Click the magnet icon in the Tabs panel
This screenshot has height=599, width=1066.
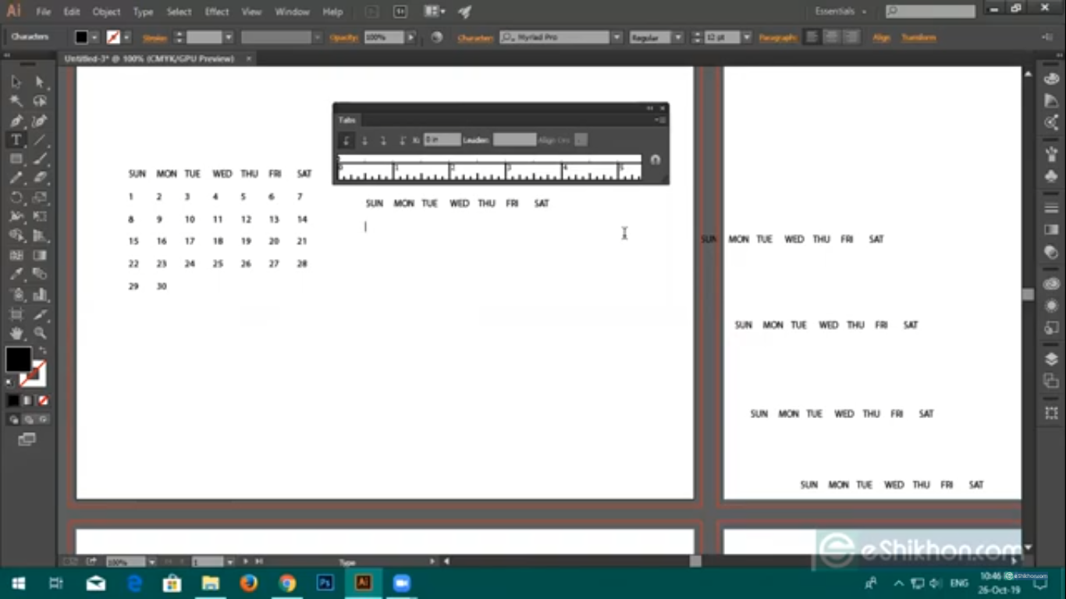pos(655,159)
